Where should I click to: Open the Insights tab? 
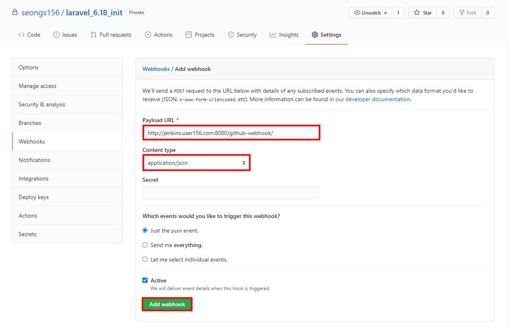coord(284,35)
